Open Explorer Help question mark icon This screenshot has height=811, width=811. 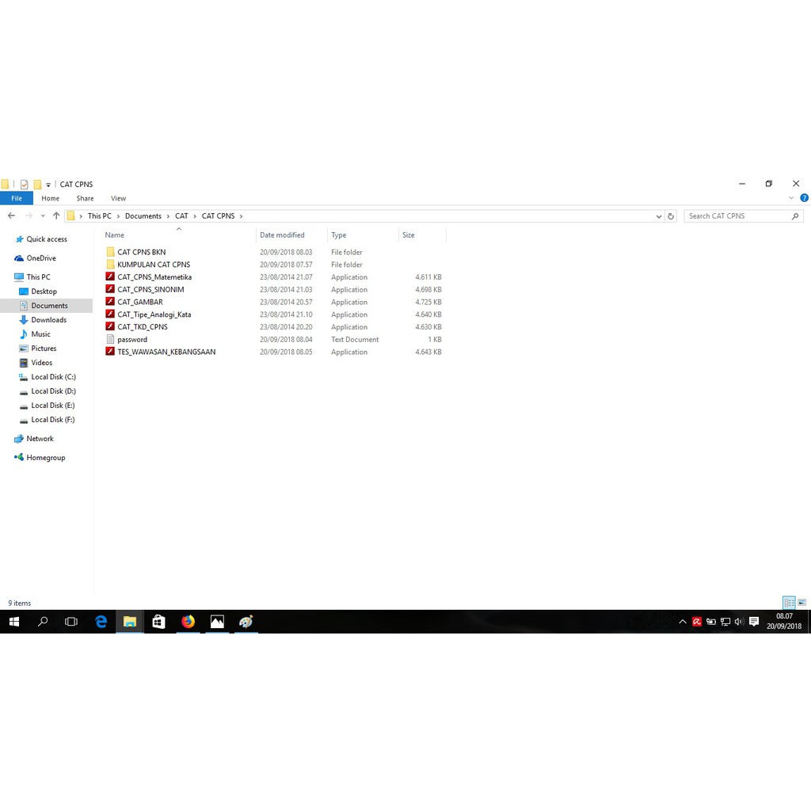pos(804,199)
